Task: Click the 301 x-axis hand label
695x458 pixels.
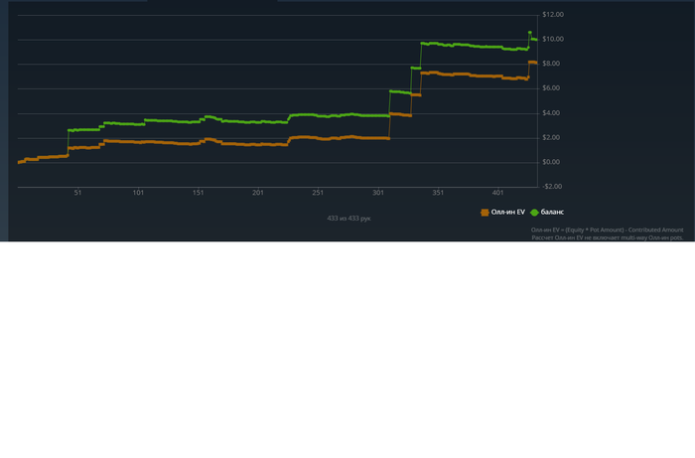Action: [378, 193]
